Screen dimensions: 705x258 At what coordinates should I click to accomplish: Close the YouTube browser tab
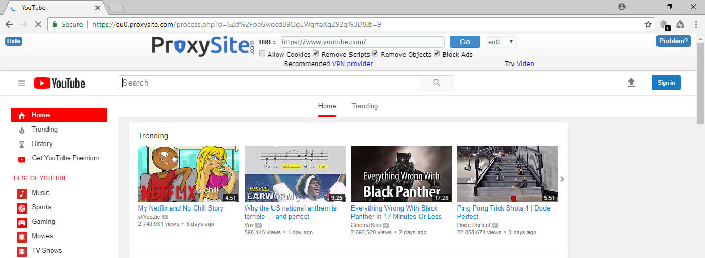[98, 8]
